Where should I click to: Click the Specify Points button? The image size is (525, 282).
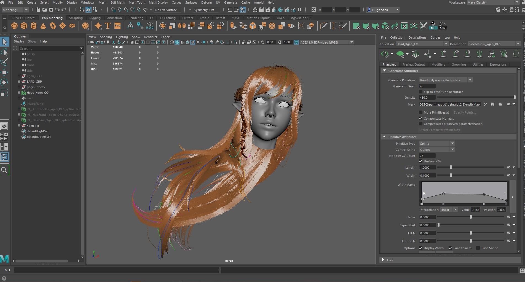click(465, 112)
